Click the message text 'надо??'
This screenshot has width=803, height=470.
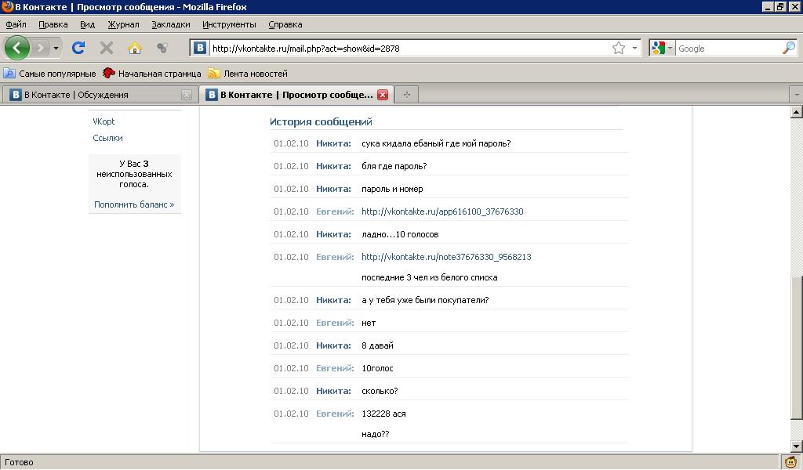click(x=376, y=434)
